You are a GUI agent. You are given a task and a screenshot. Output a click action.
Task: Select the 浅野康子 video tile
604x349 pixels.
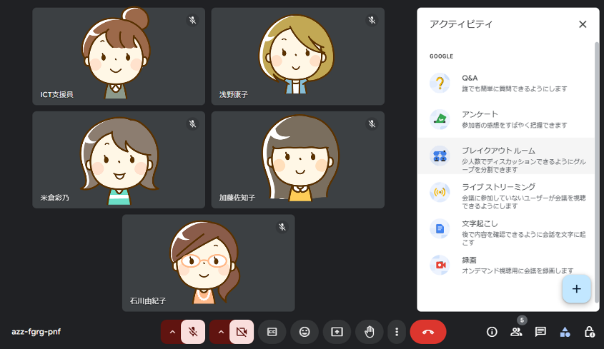pyautogui.click(x=298, y=56)
